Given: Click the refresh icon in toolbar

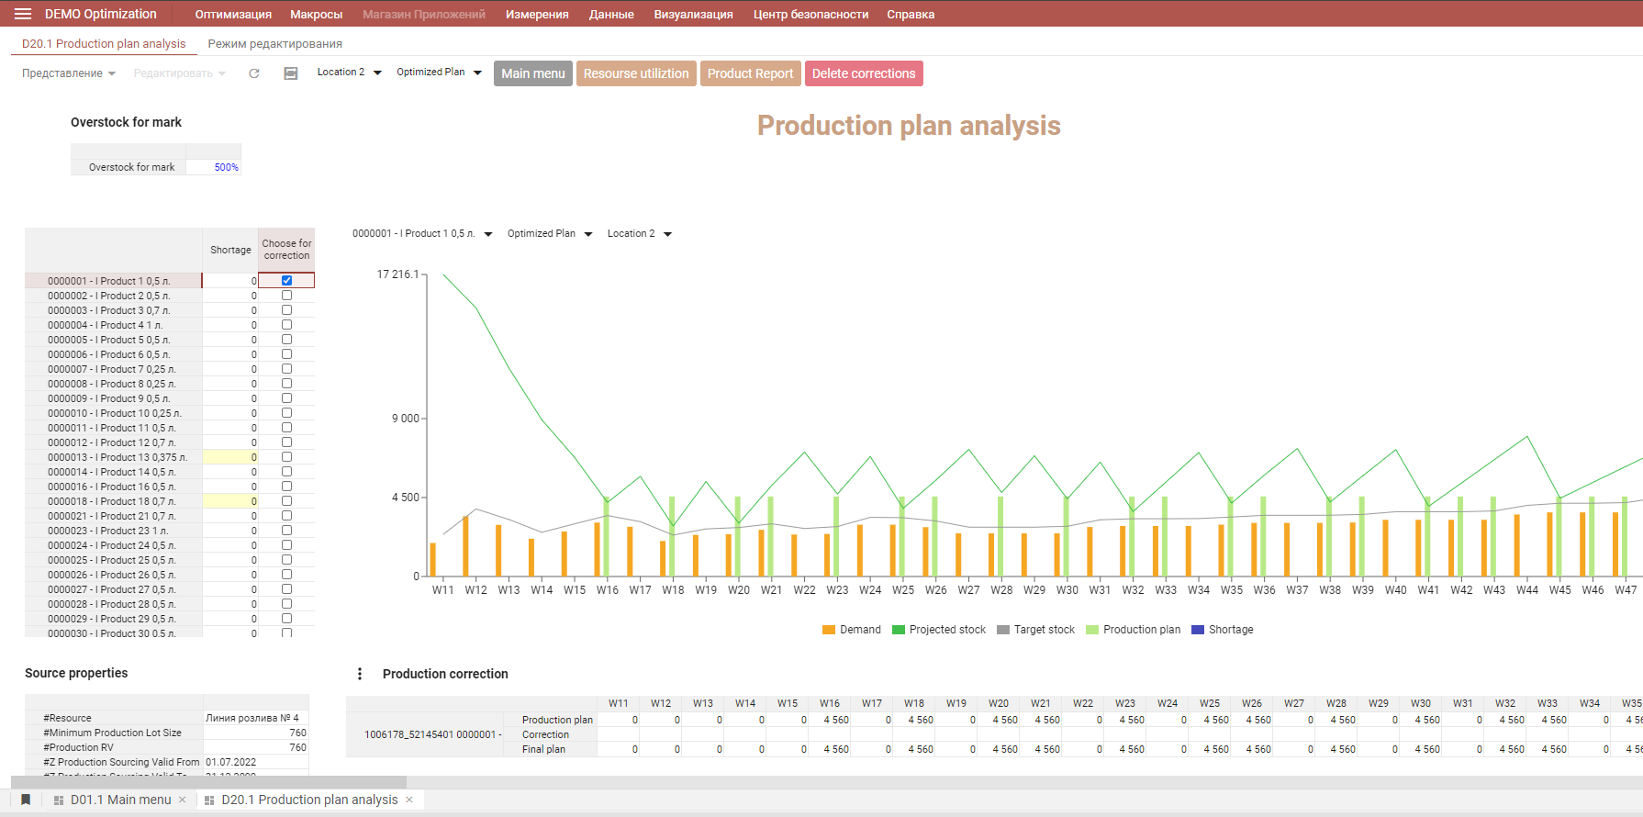Looking at the screenshot, I should tap(254, 73).
